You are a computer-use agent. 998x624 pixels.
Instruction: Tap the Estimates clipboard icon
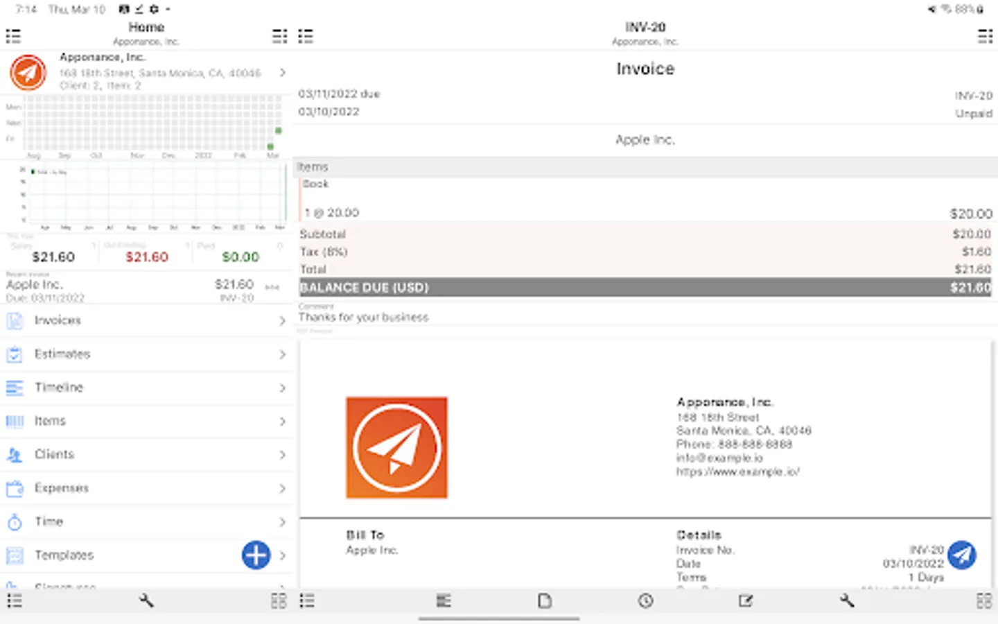15,354
